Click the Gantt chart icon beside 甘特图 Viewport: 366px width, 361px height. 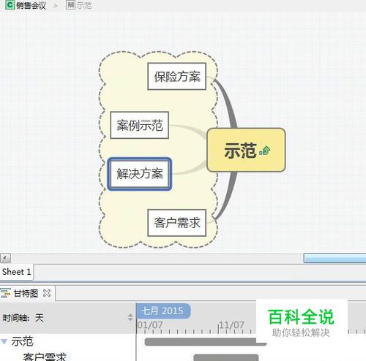6,293
